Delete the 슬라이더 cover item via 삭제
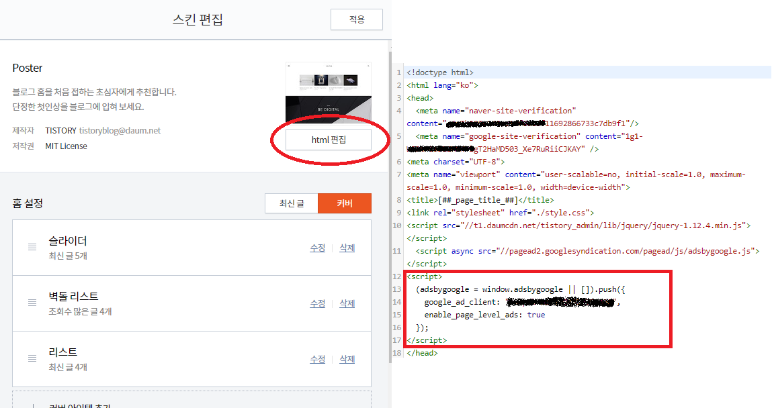772x408 pixels. coord(347,248)
